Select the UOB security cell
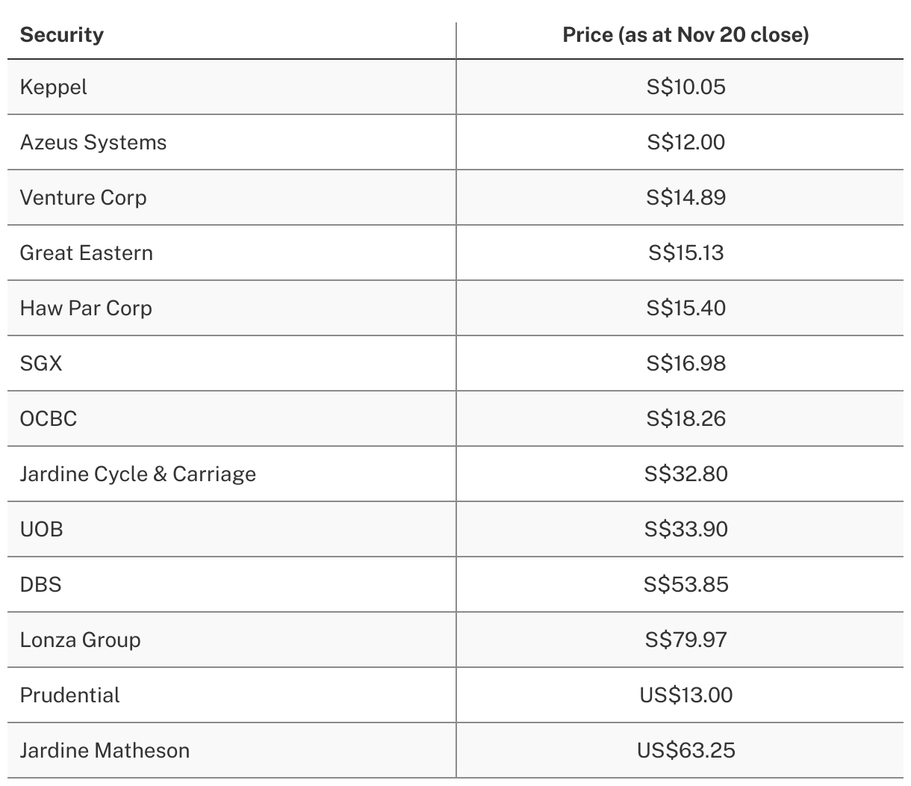The image size is (911, 786). tap(42, 530)
